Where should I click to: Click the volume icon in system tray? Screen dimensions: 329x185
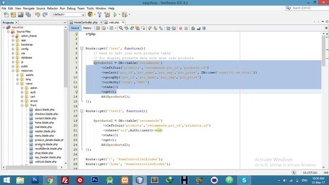click(x=285, y=180)
